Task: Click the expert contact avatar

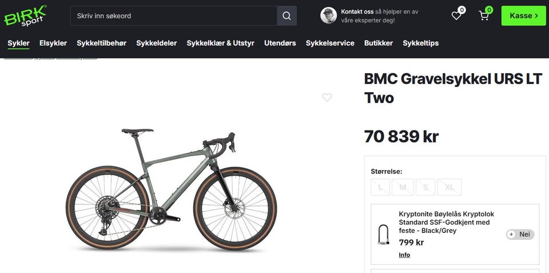Action: (x=328, y=15)
